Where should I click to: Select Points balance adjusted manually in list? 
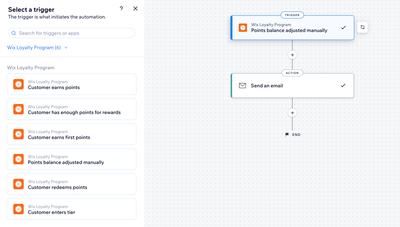point(71,159)
